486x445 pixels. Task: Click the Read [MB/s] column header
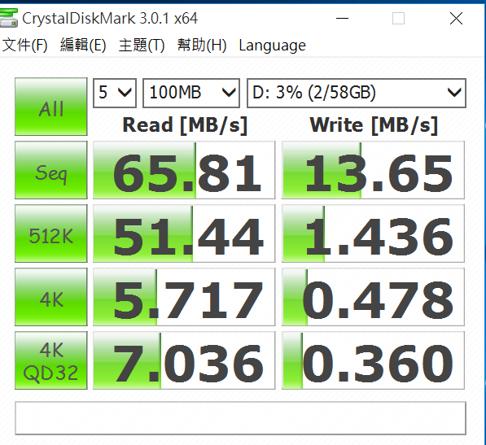pos(185,125)
